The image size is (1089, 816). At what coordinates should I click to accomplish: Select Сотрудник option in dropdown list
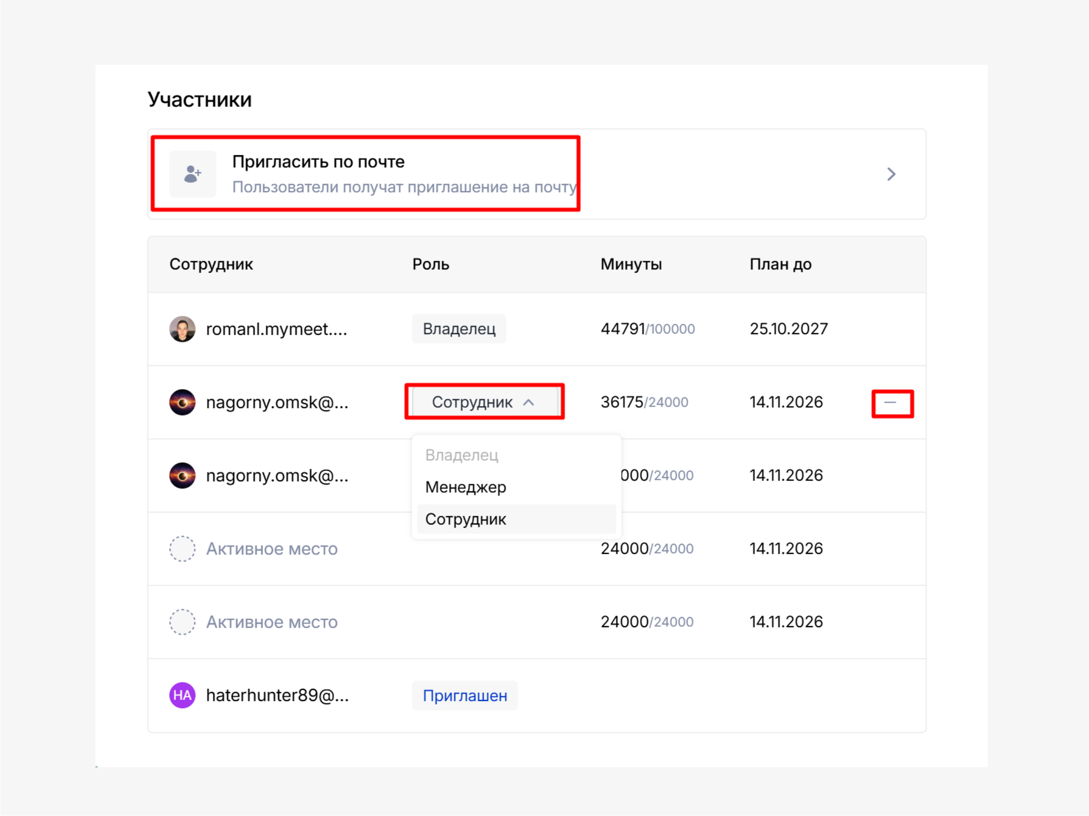[465, 519]
